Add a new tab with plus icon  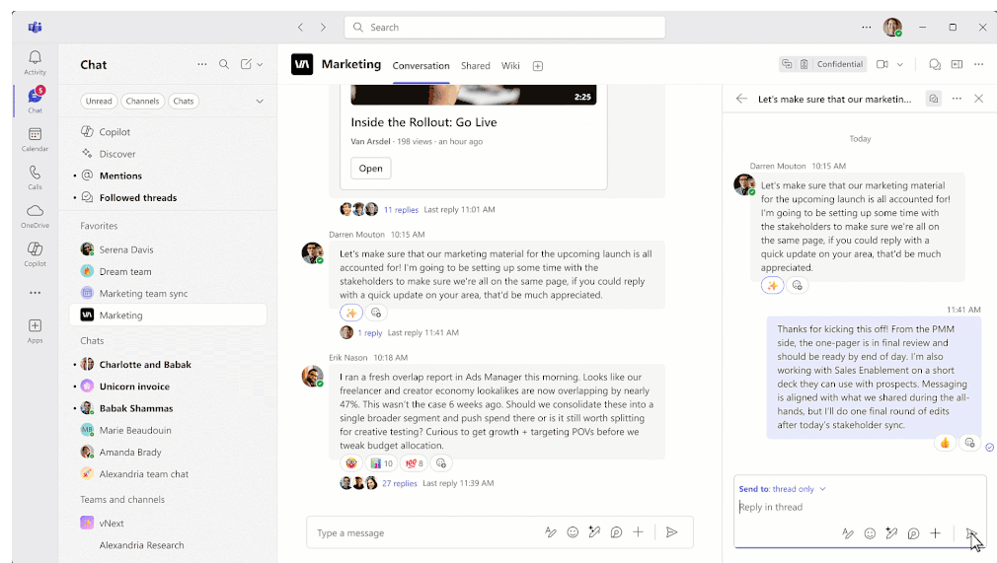[x=538, y=66]
